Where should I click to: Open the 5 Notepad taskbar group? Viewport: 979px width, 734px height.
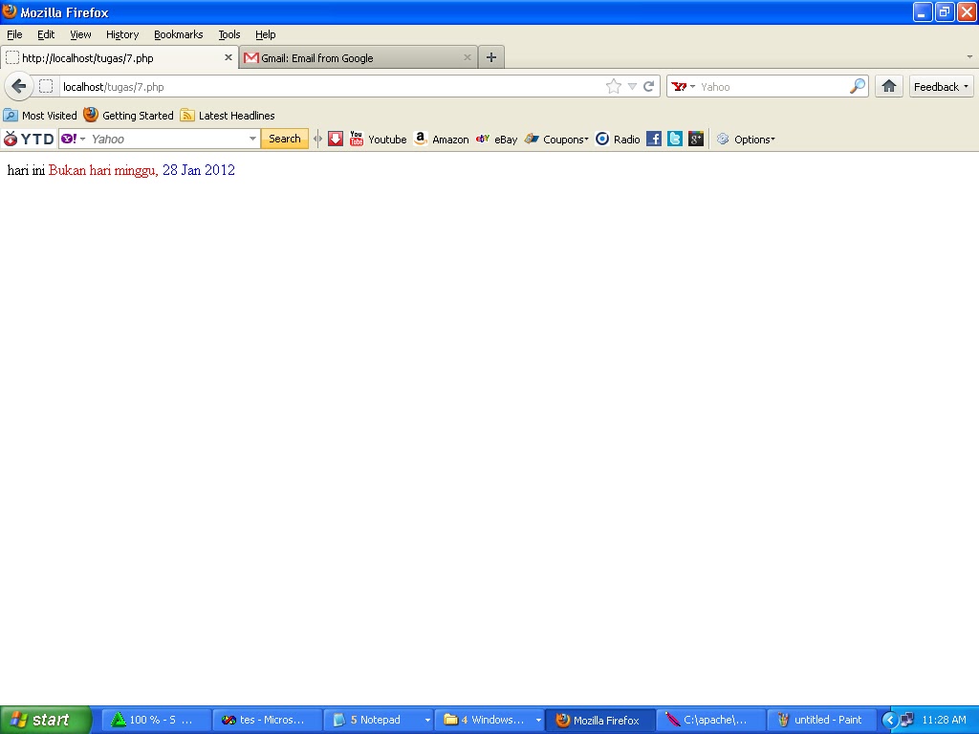pos(379,721)
